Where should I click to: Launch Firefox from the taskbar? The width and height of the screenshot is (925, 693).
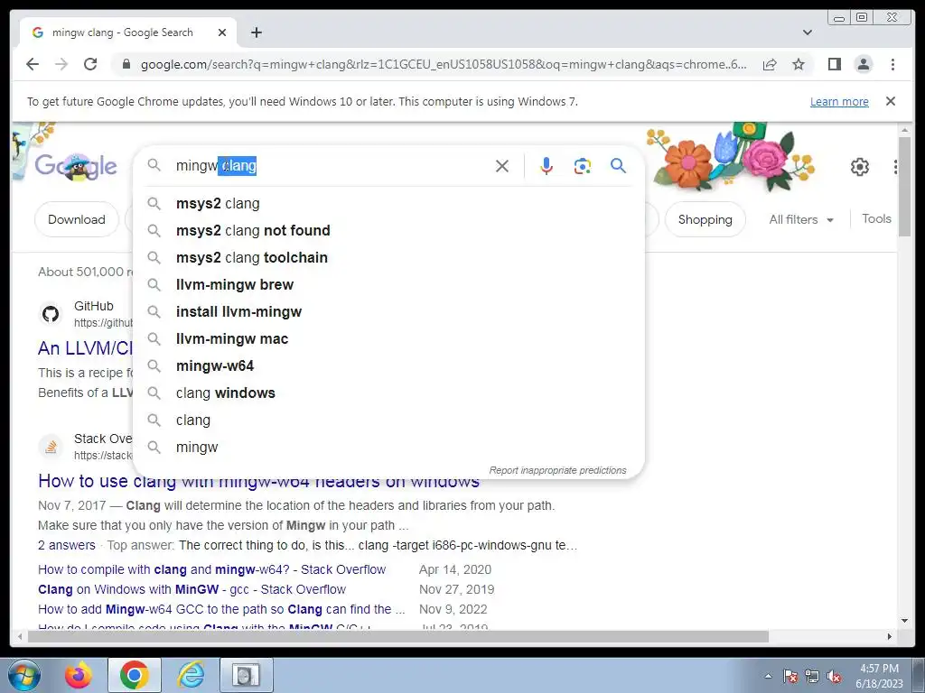[x=79, y=675]
